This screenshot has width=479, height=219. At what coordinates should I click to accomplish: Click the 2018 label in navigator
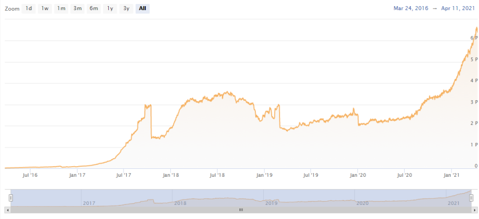[x=180, y=203]
